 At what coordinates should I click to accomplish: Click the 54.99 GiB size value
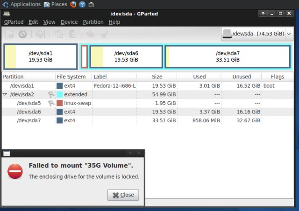[x=164, y=94]
